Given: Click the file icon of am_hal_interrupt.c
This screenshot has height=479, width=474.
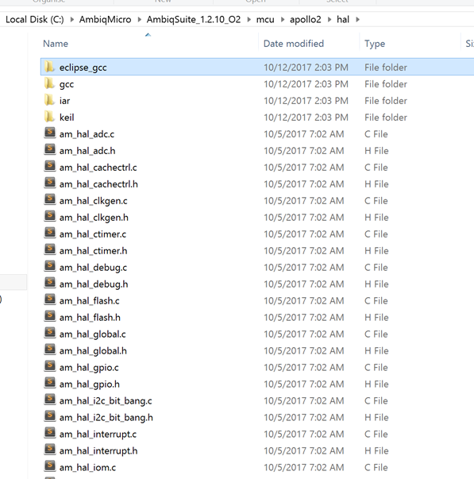Looking at the screenshot, I should point(50,433).
